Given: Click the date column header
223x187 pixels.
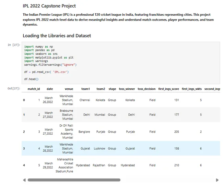Looking at the screenshot, I should pos(50,89).
